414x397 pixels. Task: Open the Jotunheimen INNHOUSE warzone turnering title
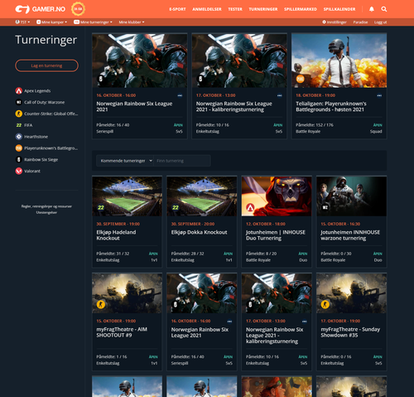[x=350, y=235]
